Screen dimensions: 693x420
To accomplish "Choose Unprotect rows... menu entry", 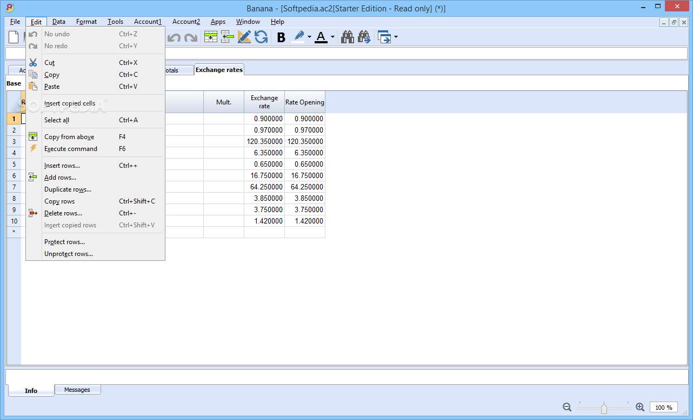I will pyautogui.click(x=95, y=254).
